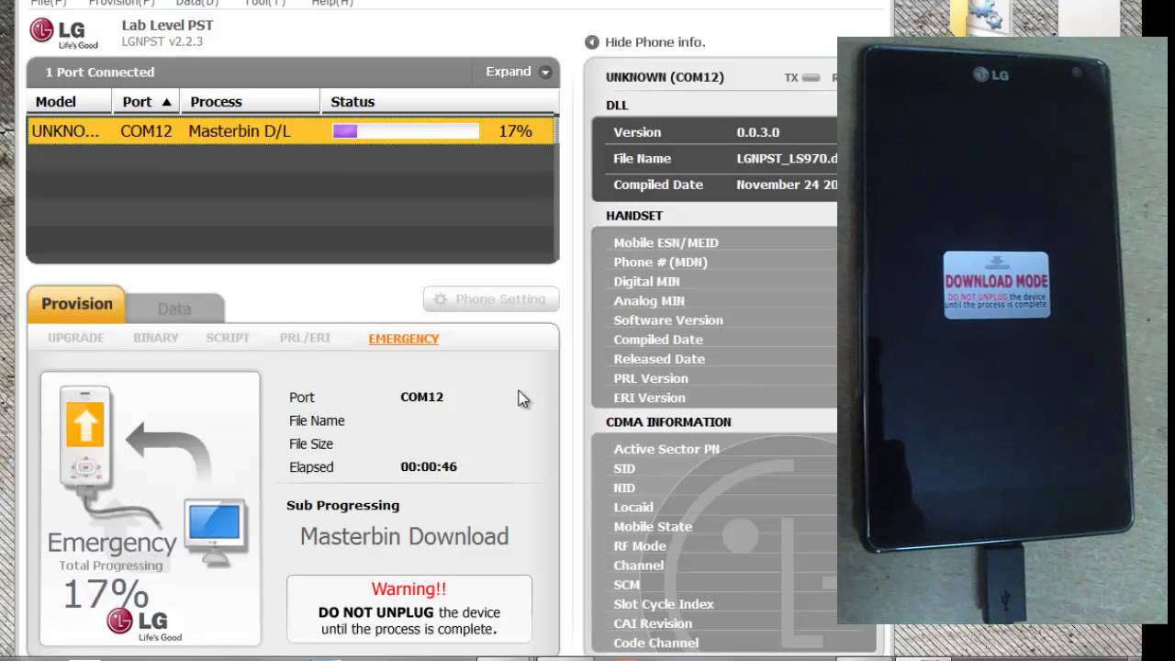The image size is (1175, 661).
Task: Click the small LG logo under Emergency progress
Action: click(144, 622)
